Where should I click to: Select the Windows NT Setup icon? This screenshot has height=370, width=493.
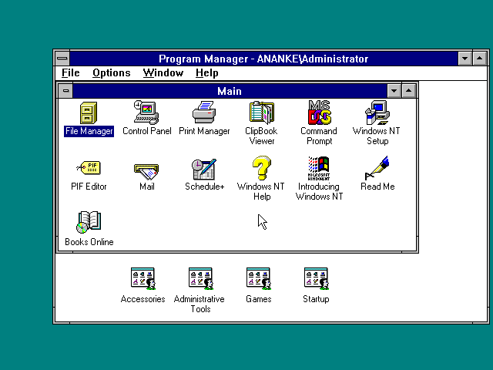click(x=377, y=113)
